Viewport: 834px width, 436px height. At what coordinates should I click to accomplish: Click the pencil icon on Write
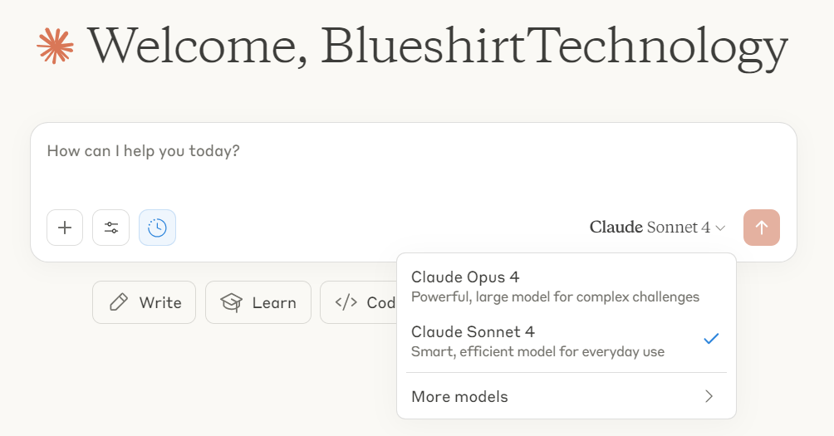119,302
